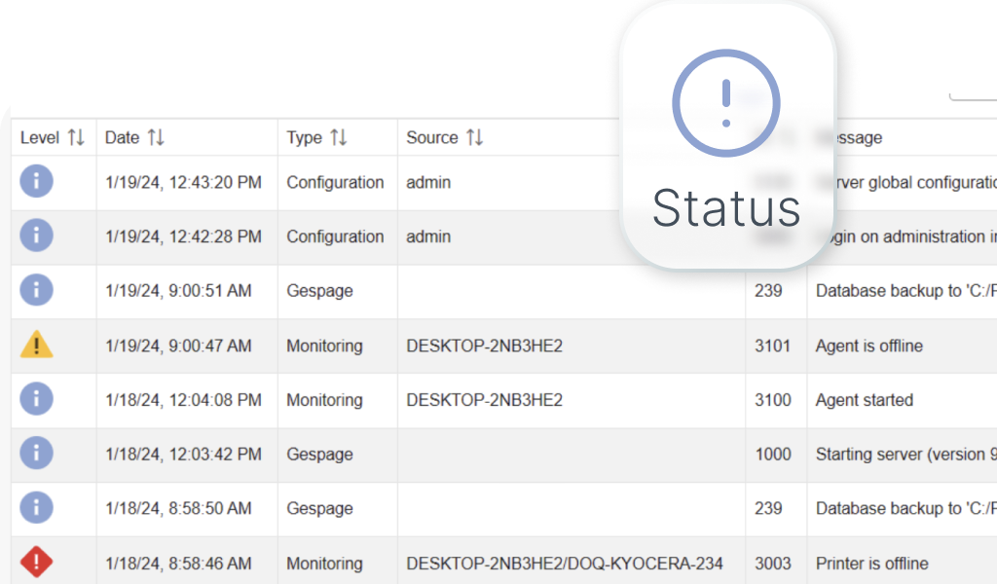This screenshot has height=584, width=997.
Task: Select date 1/18/24, 12:04:08 PM
Action: (183, 400)
